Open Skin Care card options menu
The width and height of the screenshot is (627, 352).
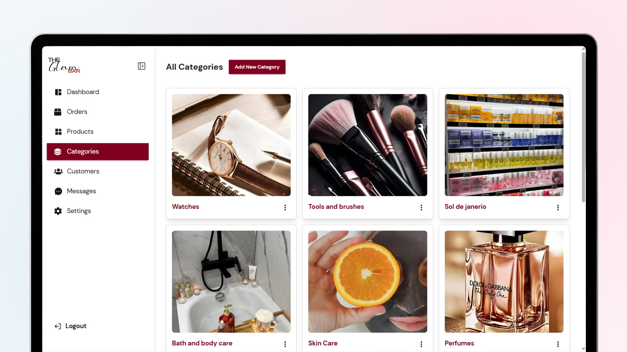421,344
